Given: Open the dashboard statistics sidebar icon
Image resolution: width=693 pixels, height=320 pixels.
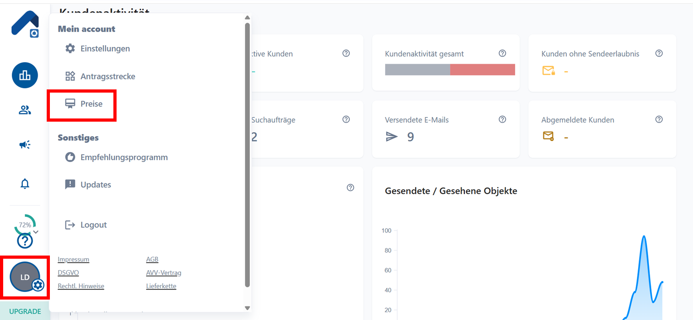Looking at the screenshot, I should [x=25, y=75].
